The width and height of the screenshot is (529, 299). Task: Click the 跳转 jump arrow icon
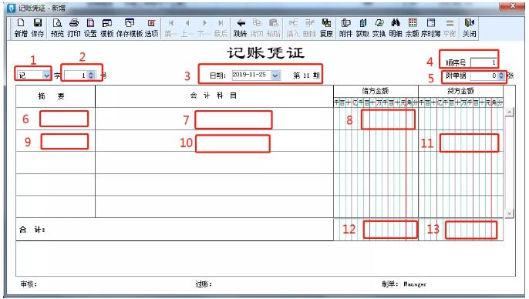pyautogui.click(x=241, y=28)
